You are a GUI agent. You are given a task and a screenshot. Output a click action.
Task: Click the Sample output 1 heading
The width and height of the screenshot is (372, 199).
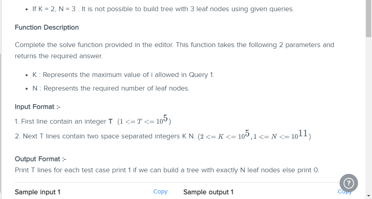coord(208,192)
